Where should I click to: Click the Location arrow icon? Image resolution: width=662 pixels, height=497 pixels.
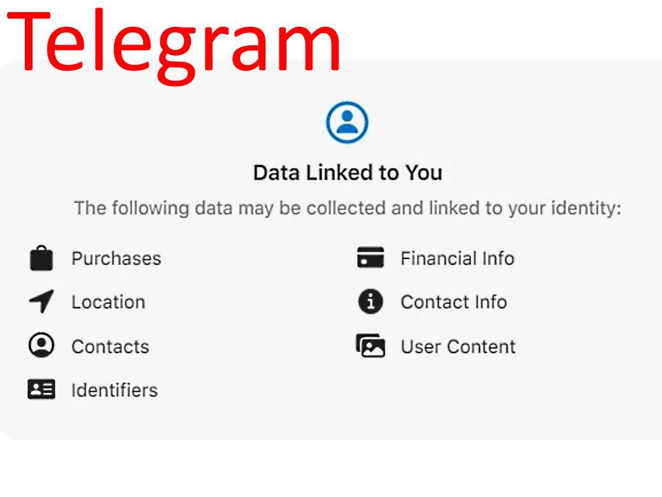click(41, 301)
